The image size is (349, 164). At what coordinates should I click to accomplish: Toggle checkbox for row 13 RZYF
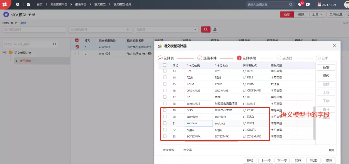165,71
